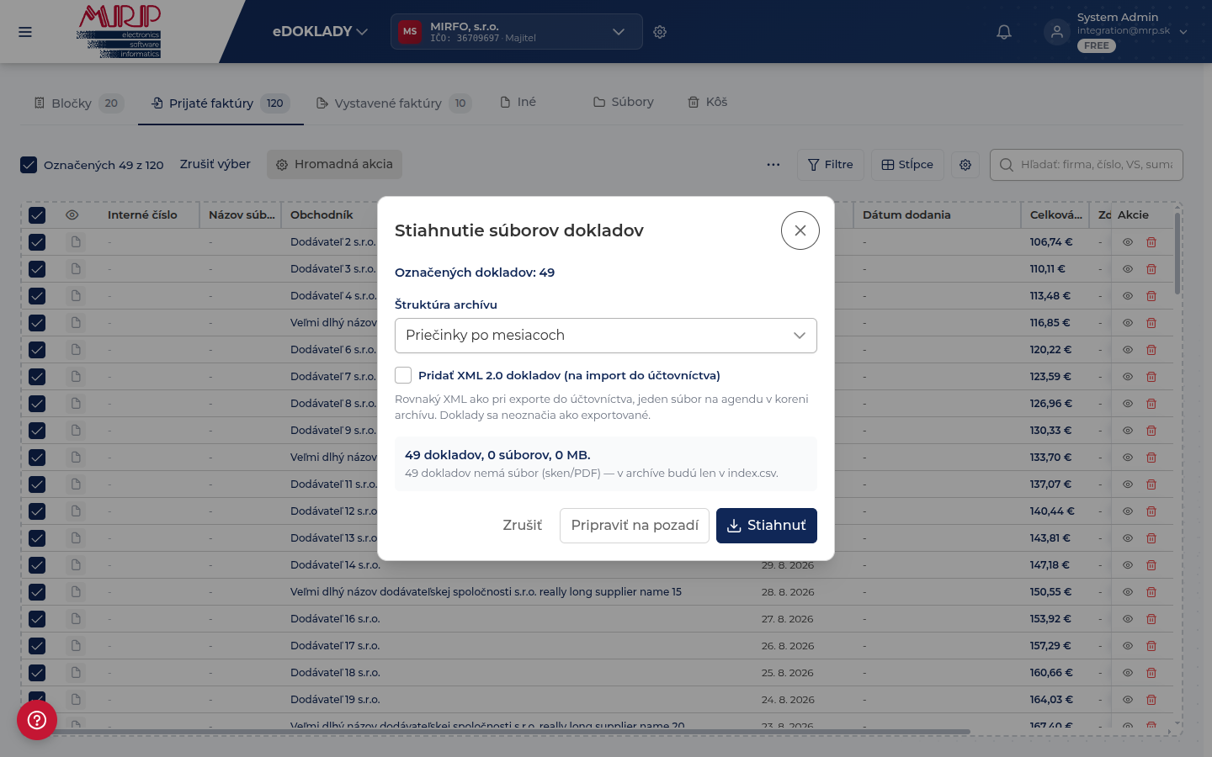Viewport: 1212px width, 757px height.
Task: Uncheck the Dodávateľ 19 s.r.o. row checkbox
Action: [x=37, y=698]
